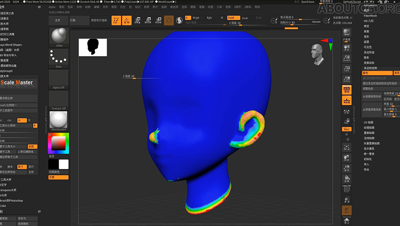Image resolution: width=400 pixels, height=226 pixels.
Task: Select the Rotate transform icon
Action: (158, 20)
